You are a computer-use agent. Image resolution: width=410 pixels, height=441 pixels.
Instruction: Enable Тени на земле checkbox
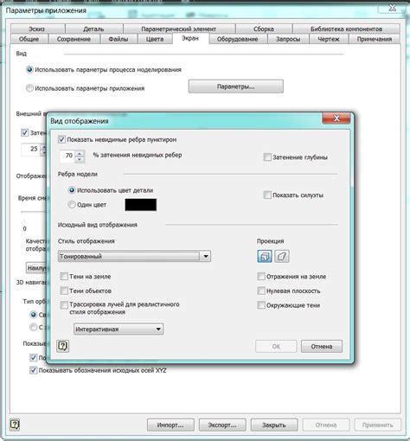pyautogui.click(x=64, y=277)
